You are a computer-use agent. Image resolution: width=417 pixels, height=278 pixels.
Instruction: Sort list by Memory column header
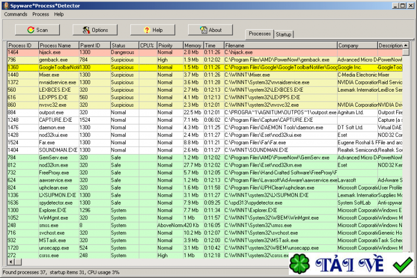(193, 46)
